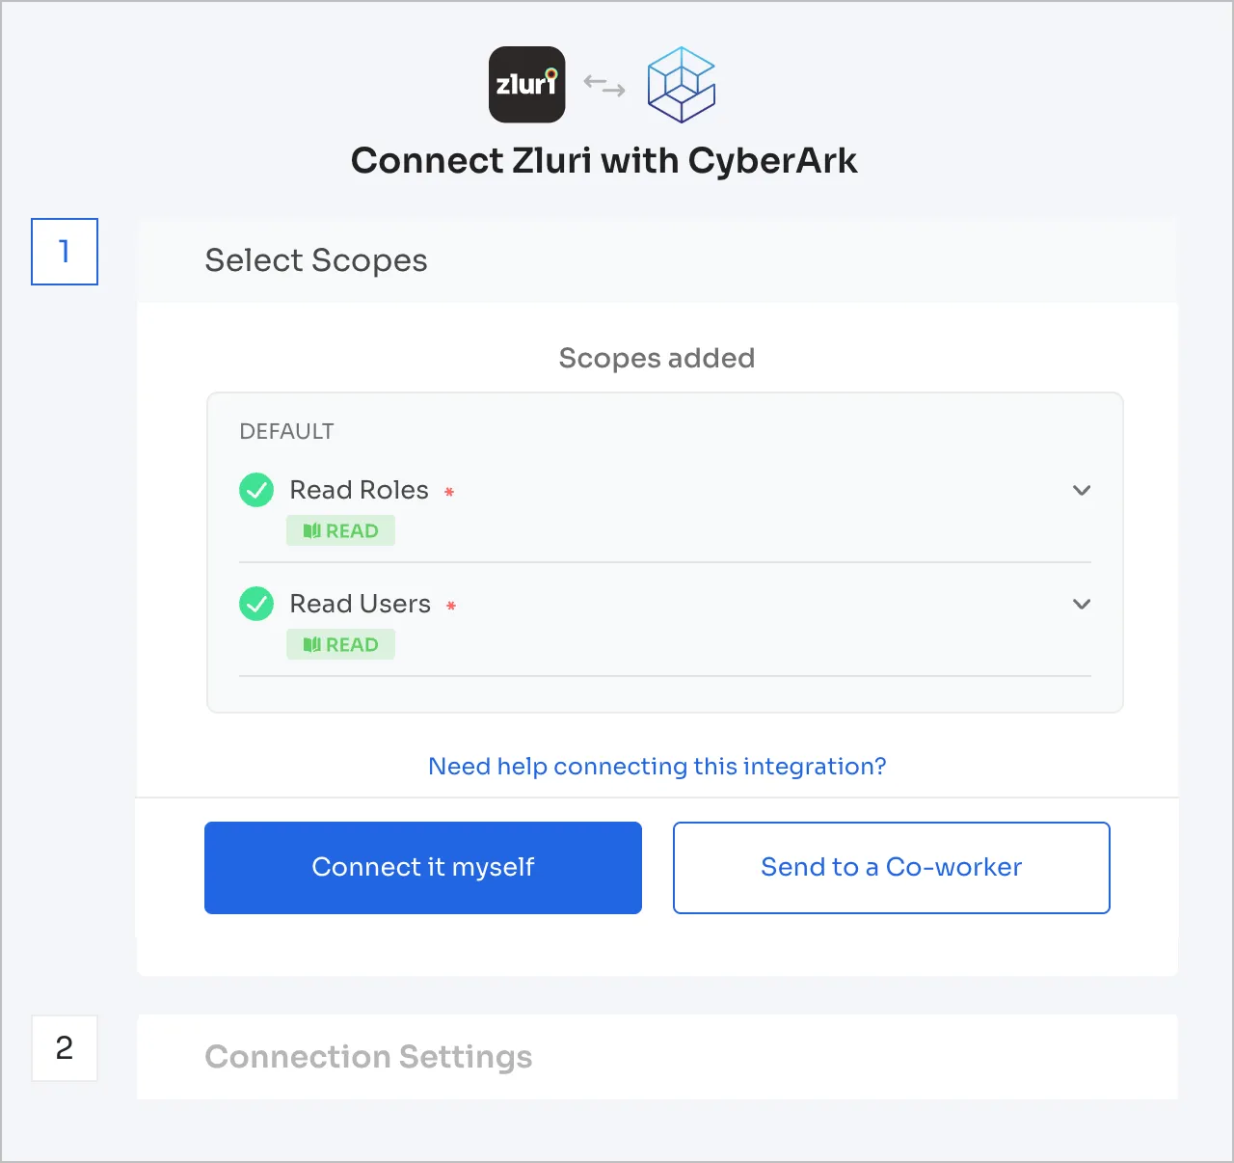Open the Connection Settings step
The width and height of the screenshot is (1234, 1163).
point(657,1057)
